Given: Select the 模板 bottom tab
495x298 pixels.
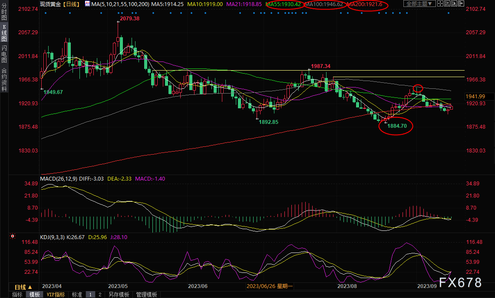Looking at the screenshot, I should (35, 295).
